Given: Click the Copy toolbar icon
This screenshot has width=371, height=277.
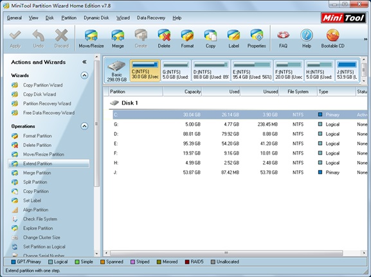Looking at the screenshot, I should click(x=210, y=38).
